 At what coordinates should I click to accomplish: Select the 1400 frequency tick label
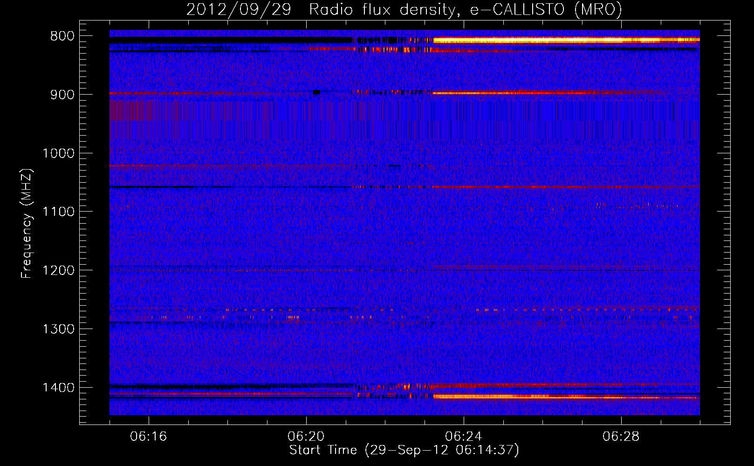click(x=58, y=388)
